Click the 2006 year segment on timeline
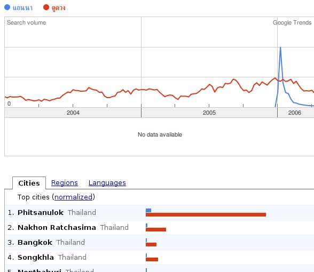Screen dimensions: 314x272 [296, 113]
